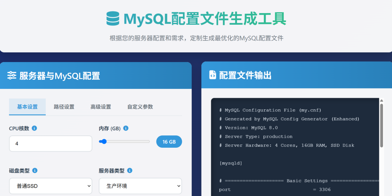The width and height of the screenshot is (392, 196).
Task: Click the sliders icon beside 服务器与MySQL配置
Action: pyautogui.click(x=12, y=75)
